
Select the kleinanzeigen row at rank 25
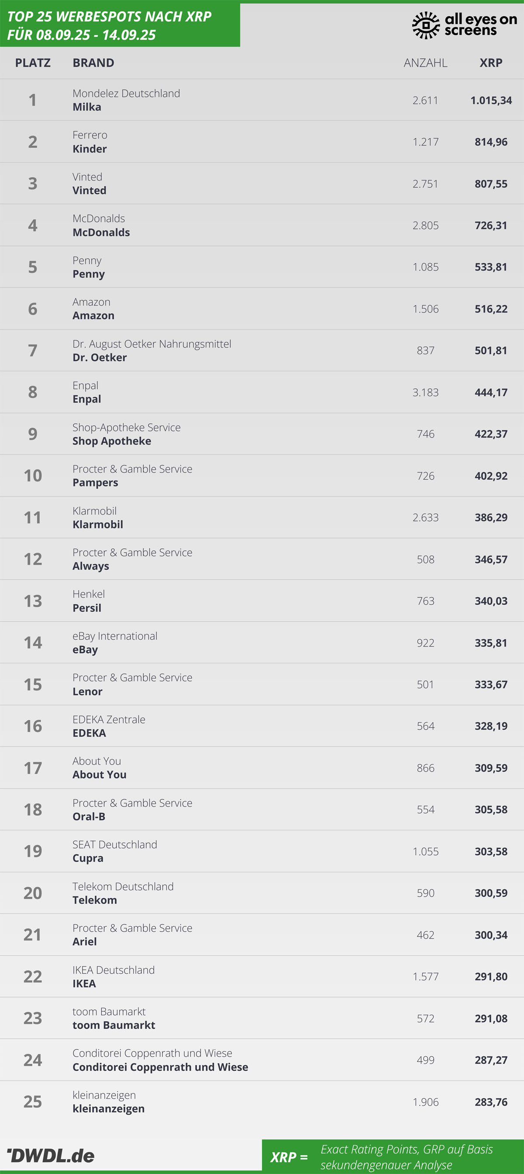tap(262, 1101)
